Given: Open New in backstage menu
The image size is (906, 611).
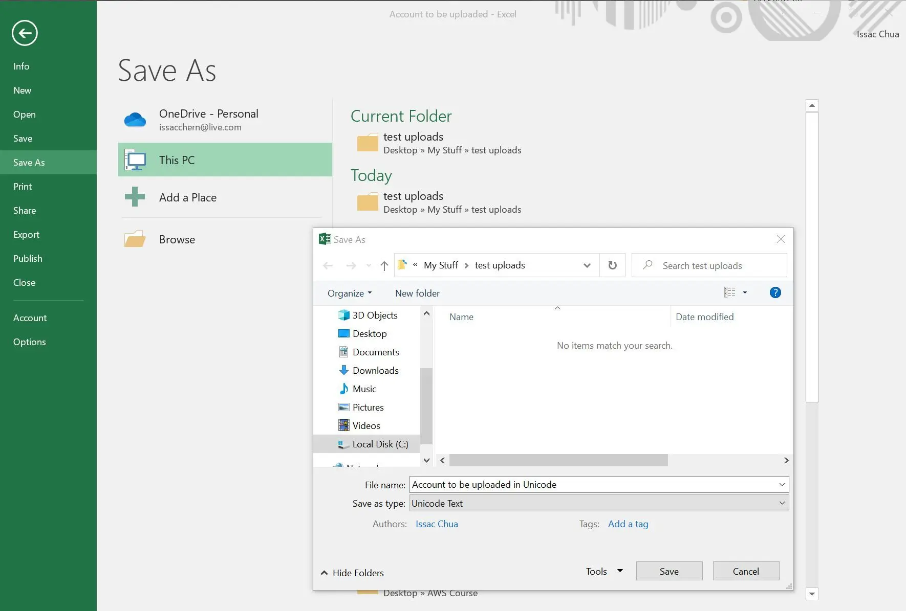Looking at the screenshot, I should 23,90.
